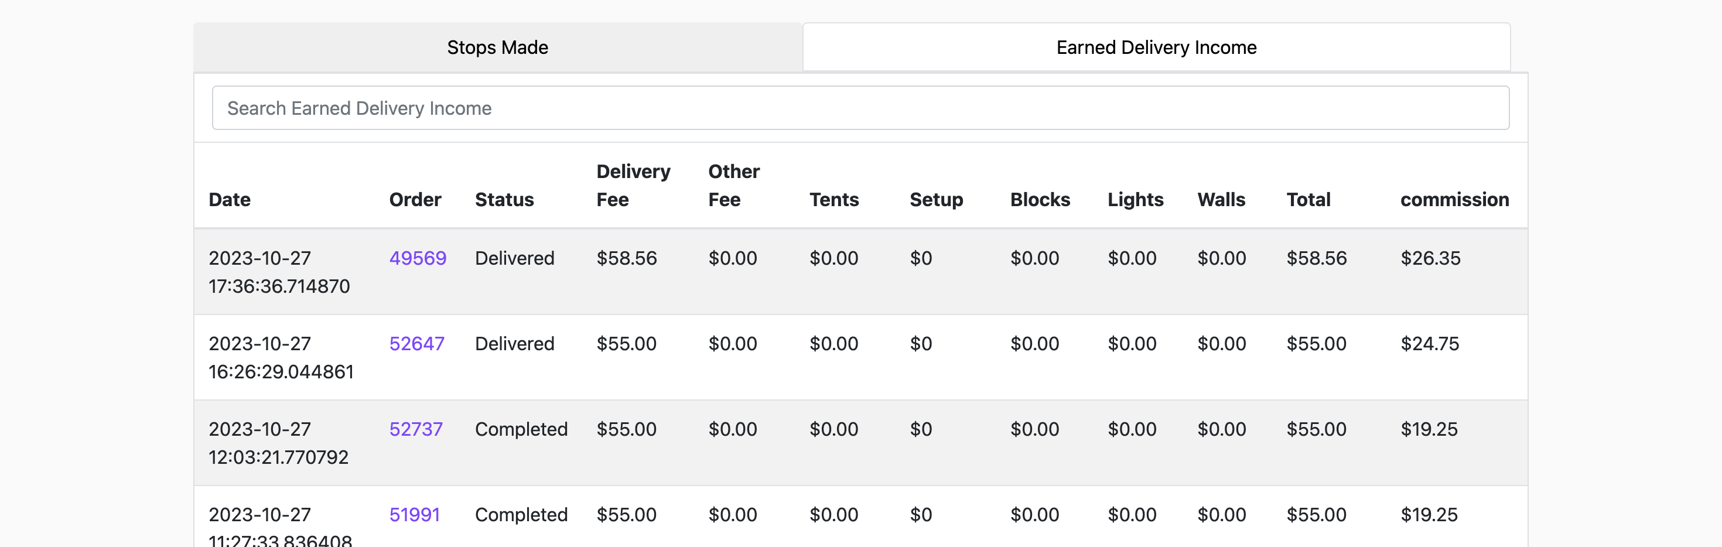
Task: Select date 2023-10-27 16:26:29.044861
Action: click(x=281, y=358)
